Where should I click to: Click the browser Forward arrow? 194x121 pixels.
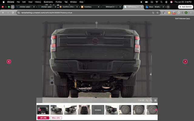(8, 13)
